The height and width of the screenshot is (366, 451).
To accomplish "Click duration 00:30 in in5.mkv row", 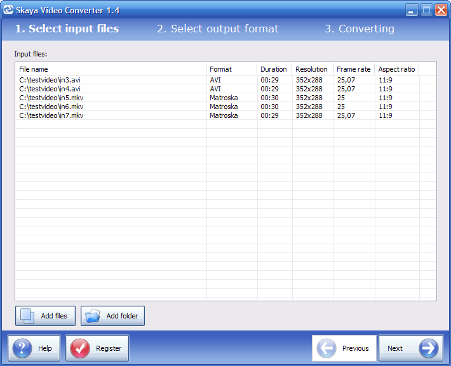I will click(269, 98).
